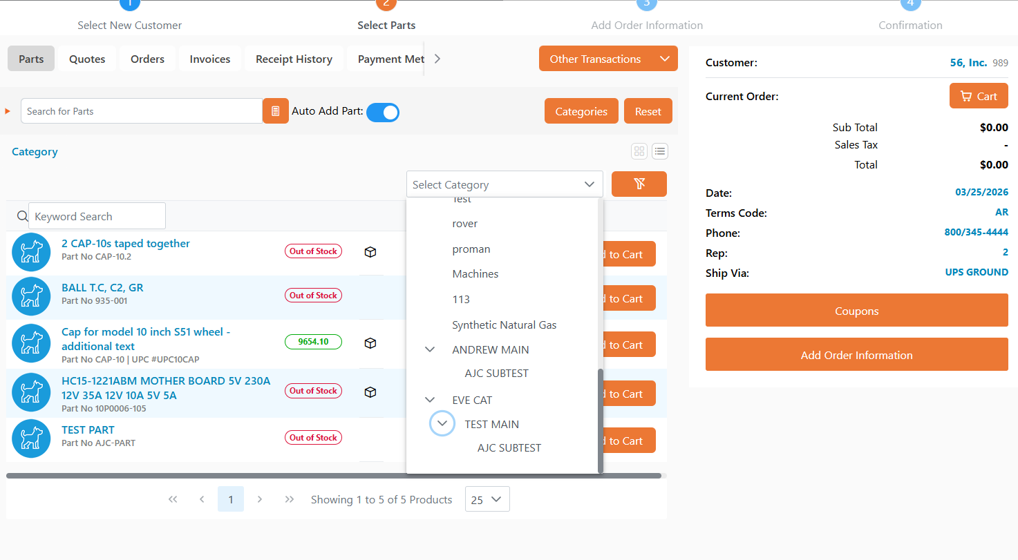1018x560 pixels.
Task: Click the orange filter funnel button
Action: [639, 184]
